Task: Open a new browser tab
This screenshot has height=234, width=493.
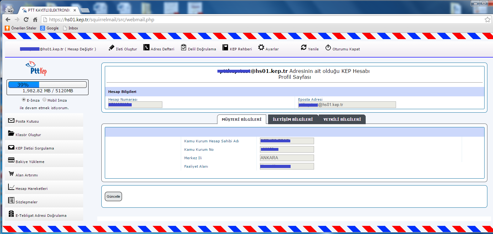Action: tap(84, 10)
